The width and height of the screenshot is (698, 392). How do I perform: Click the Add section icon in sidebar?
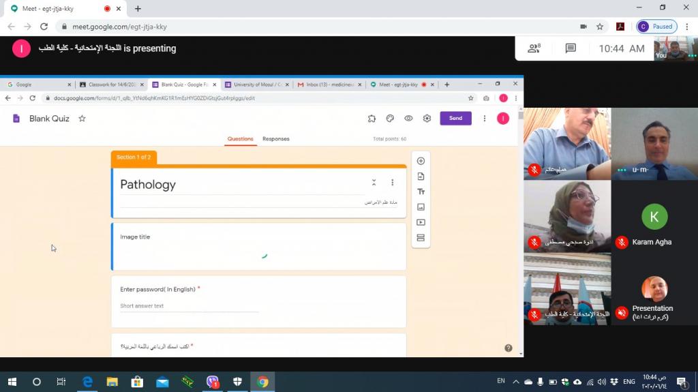pyautogui.click(x=421, y=238)
